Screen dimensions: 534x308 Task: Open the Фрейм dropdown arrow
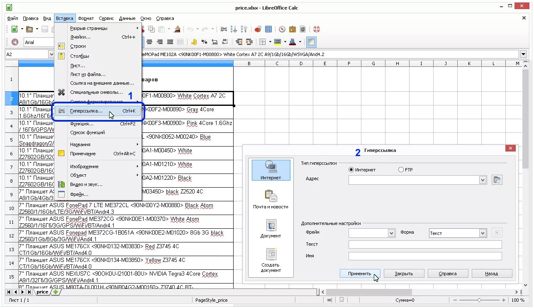391,233
